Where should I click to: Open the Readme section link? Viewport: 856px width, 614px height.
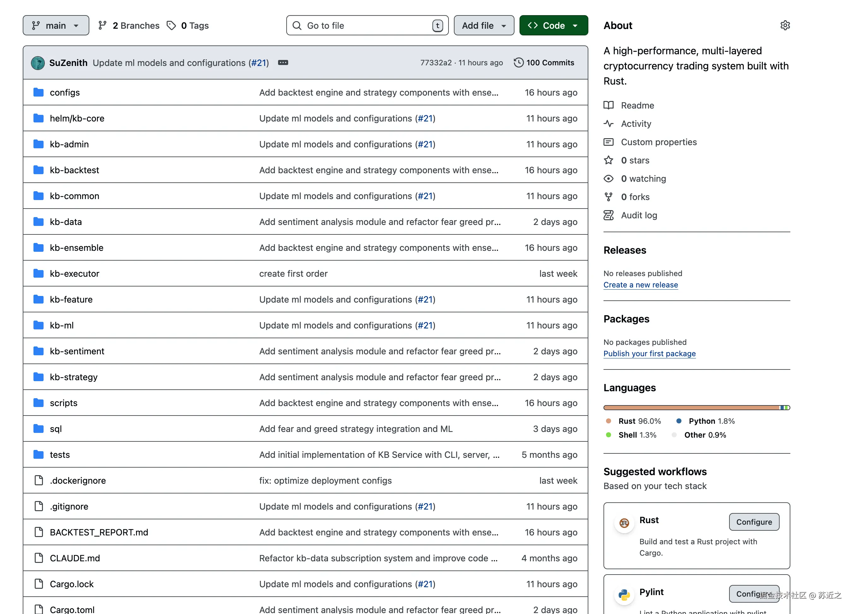[637, 105]
